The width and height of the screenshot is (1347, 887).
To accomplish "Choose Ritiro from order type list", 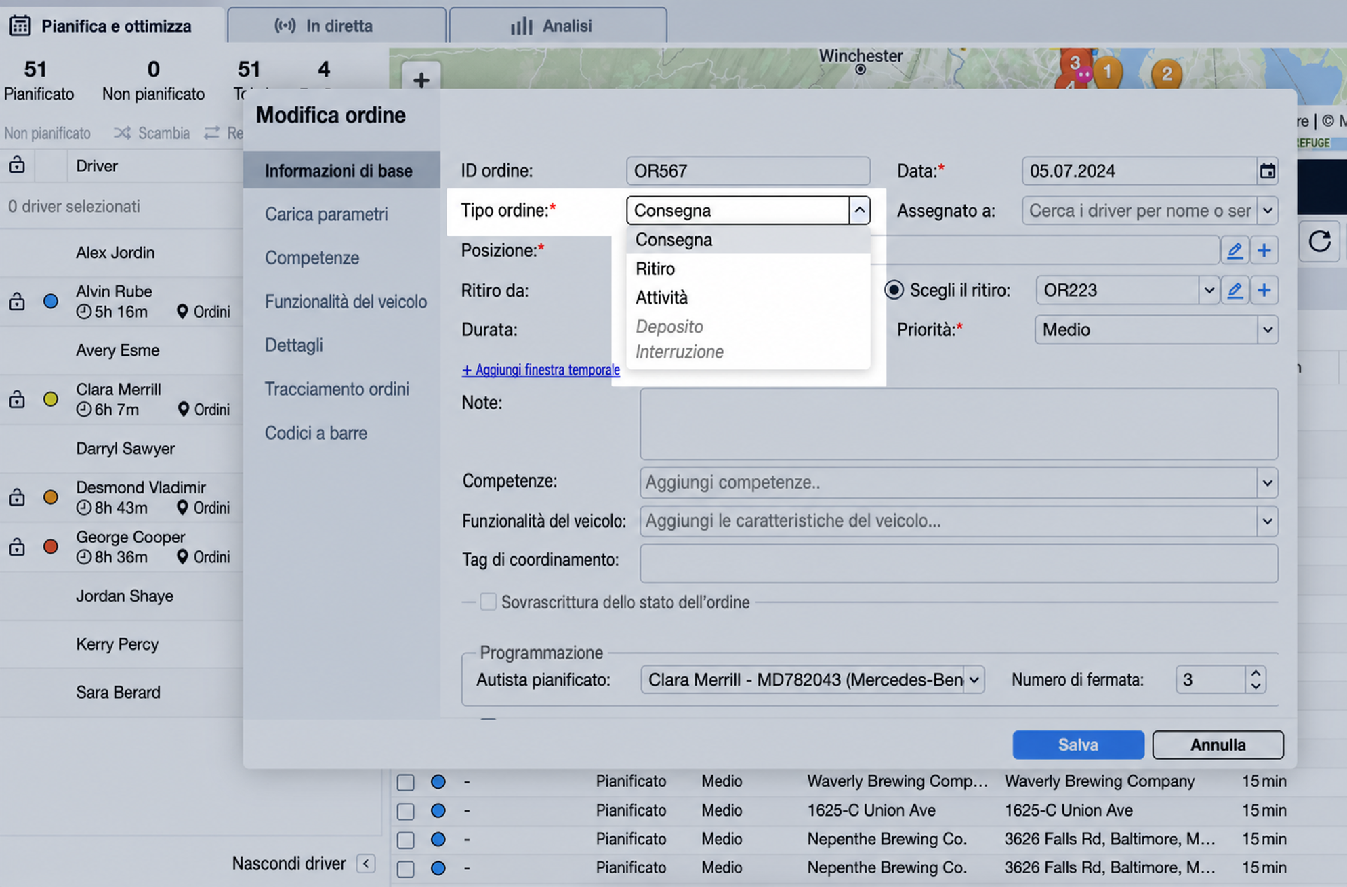I will tap(748, 269).
